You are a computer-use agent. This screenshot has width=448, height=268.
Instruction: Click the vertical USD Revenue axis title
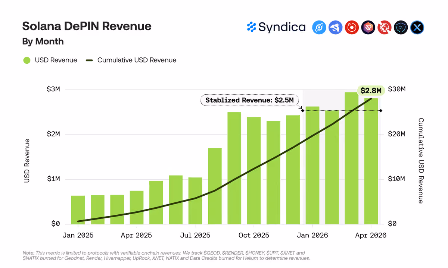coord(27,161)
